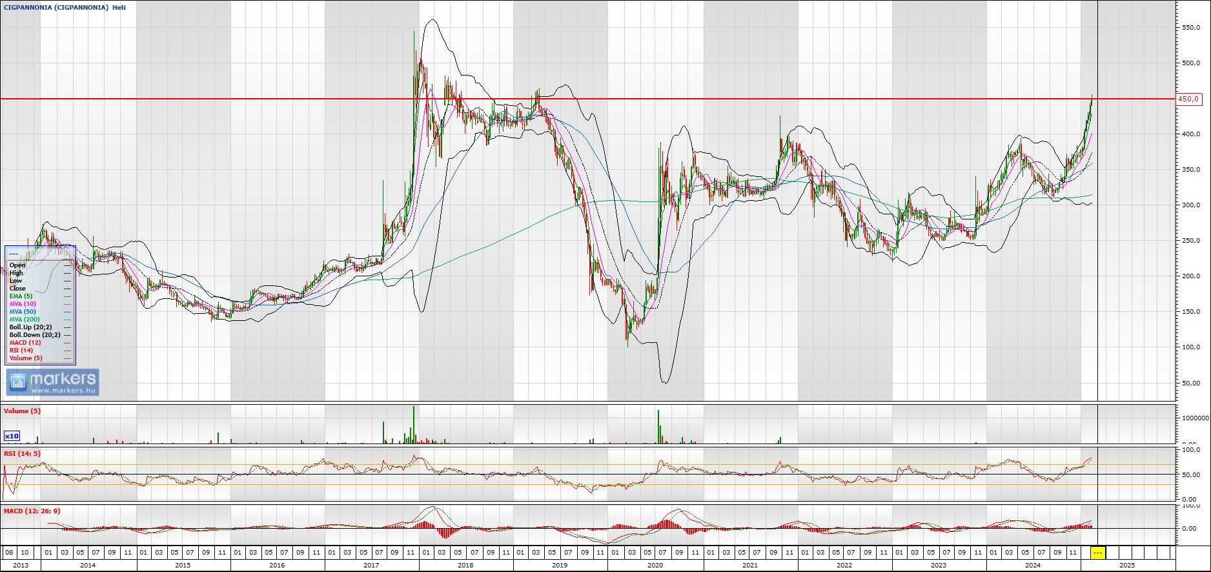
Task: Click the 2025 year label
Action: click(x=1126, y=565)
